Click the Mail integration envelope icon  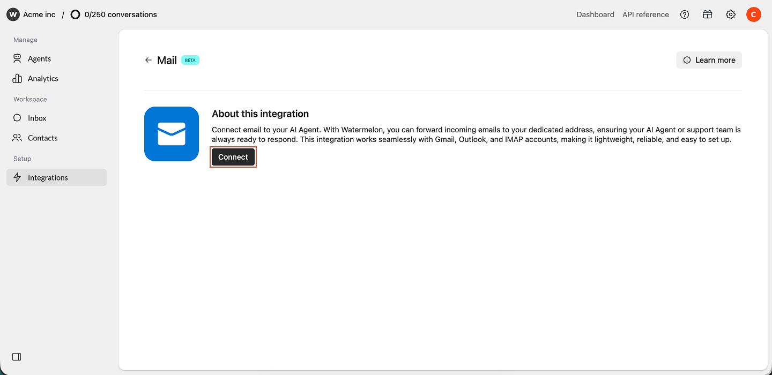coord(172,133)
